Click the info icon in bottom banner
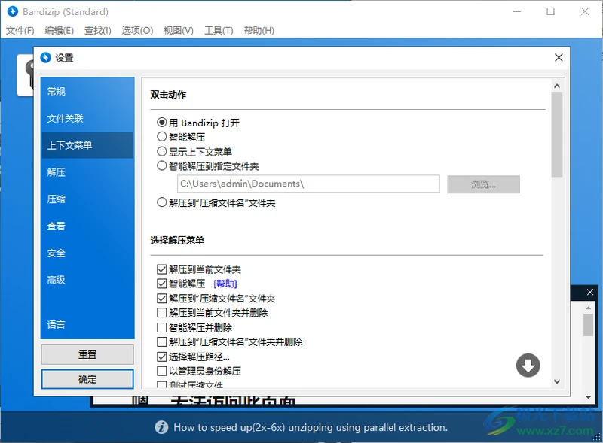This screenshot has width=603, height=443. point(161,427)
